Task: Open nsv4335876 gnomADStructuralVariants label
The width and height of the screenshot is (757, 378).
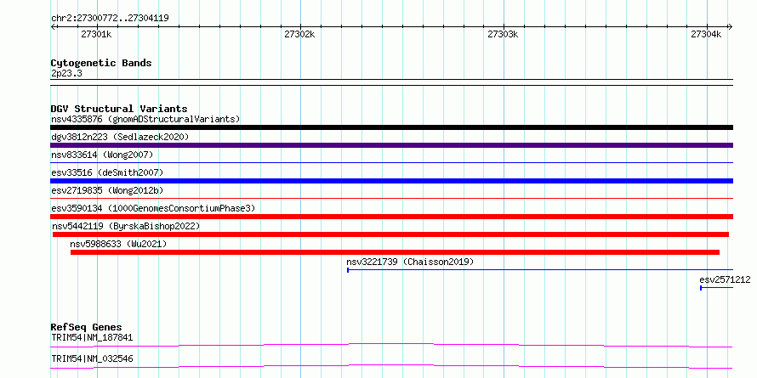Action: pyautogui.click(x=145, y=119)
